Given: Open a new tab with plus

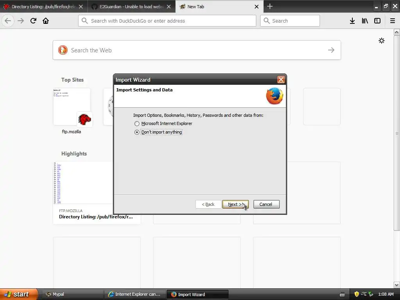Looking at the screenshot, I should [270, 6].
